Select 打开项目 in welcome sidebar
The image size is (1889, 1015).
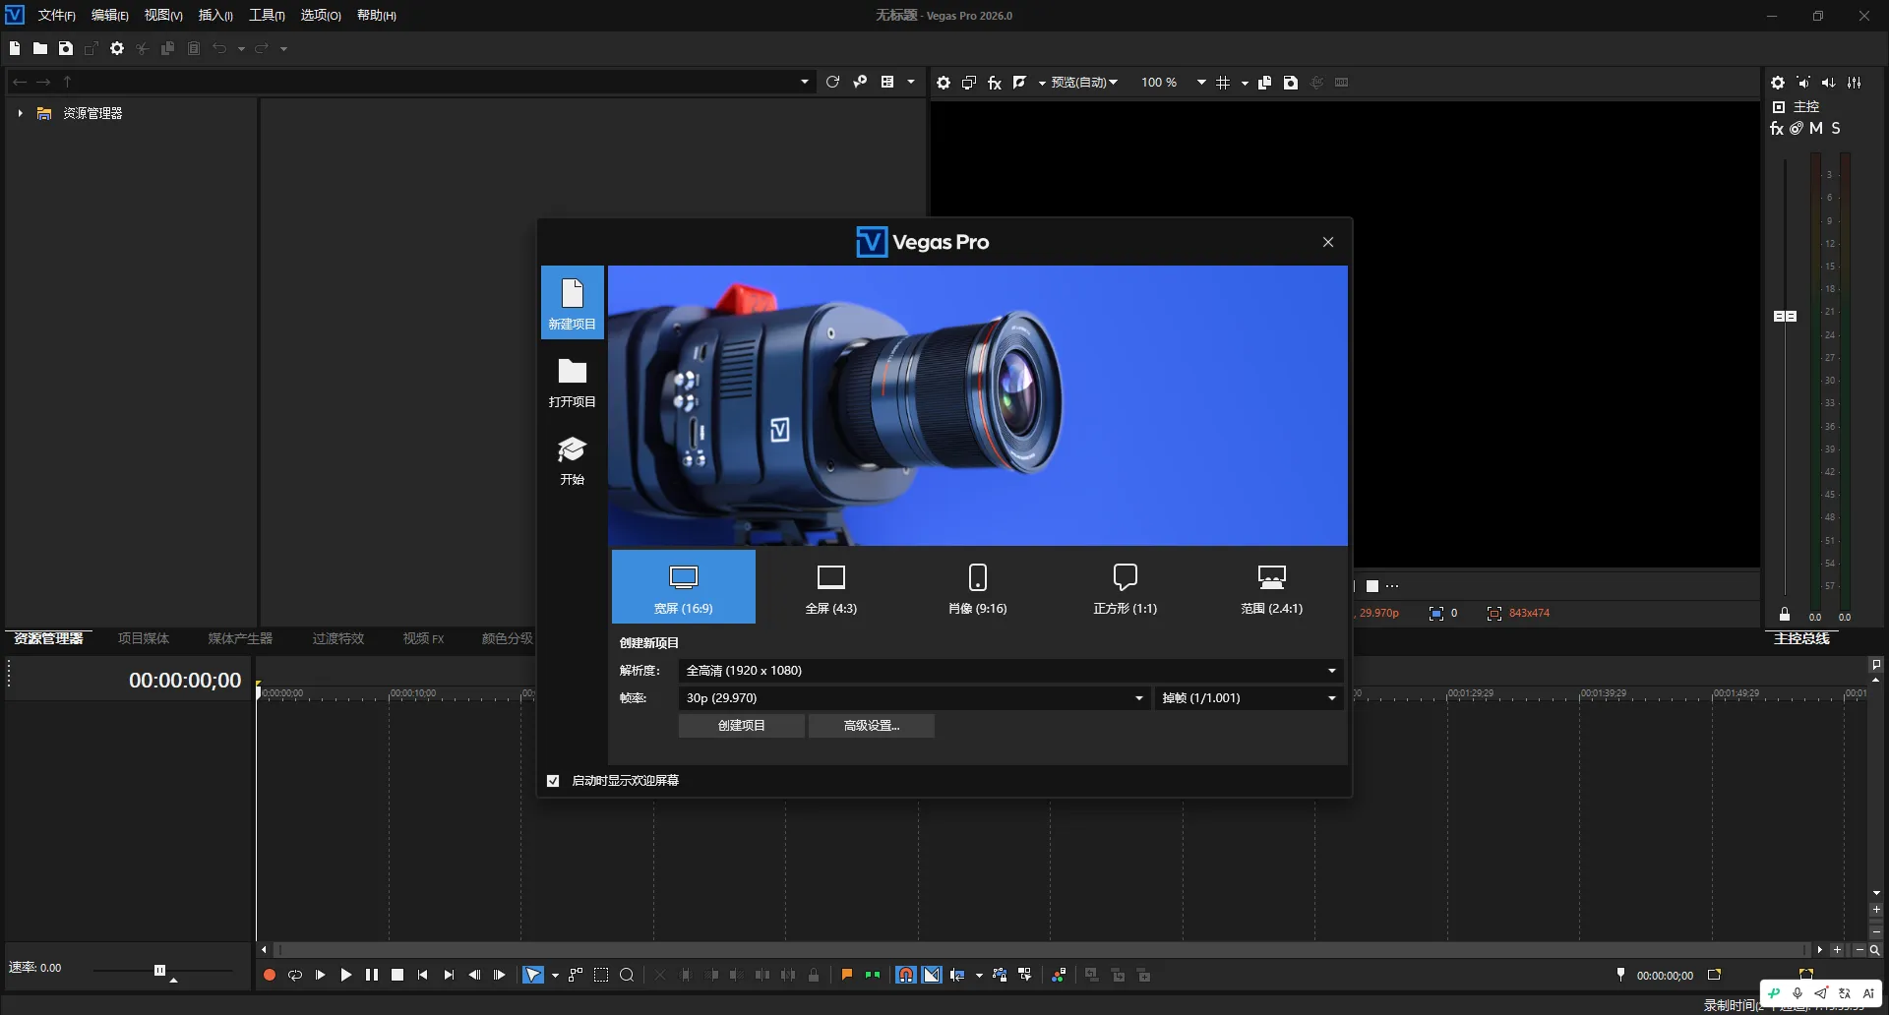click(x=573, y=382)
